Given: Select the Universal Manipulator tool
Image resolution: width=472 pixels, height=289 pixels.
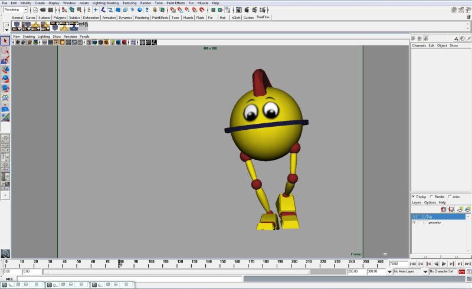Looking at the screenshot, I should [x=5, y=98].
